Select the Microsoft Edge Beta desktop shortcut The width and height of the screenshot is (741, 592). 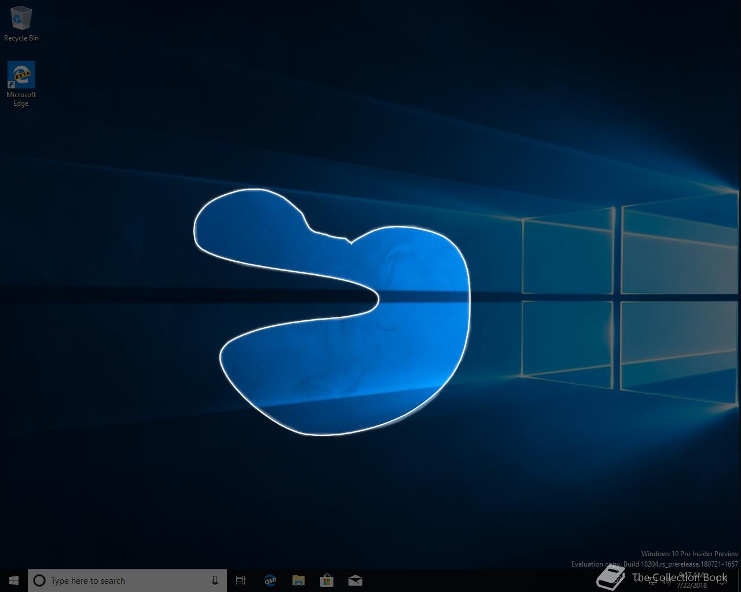(21, 84)
